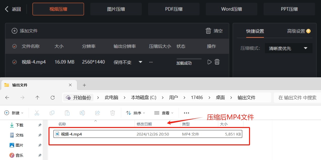Toggle the select-all checkbox beside 文件名称
This screenshot has width=321, height=160.
(15, 46)
